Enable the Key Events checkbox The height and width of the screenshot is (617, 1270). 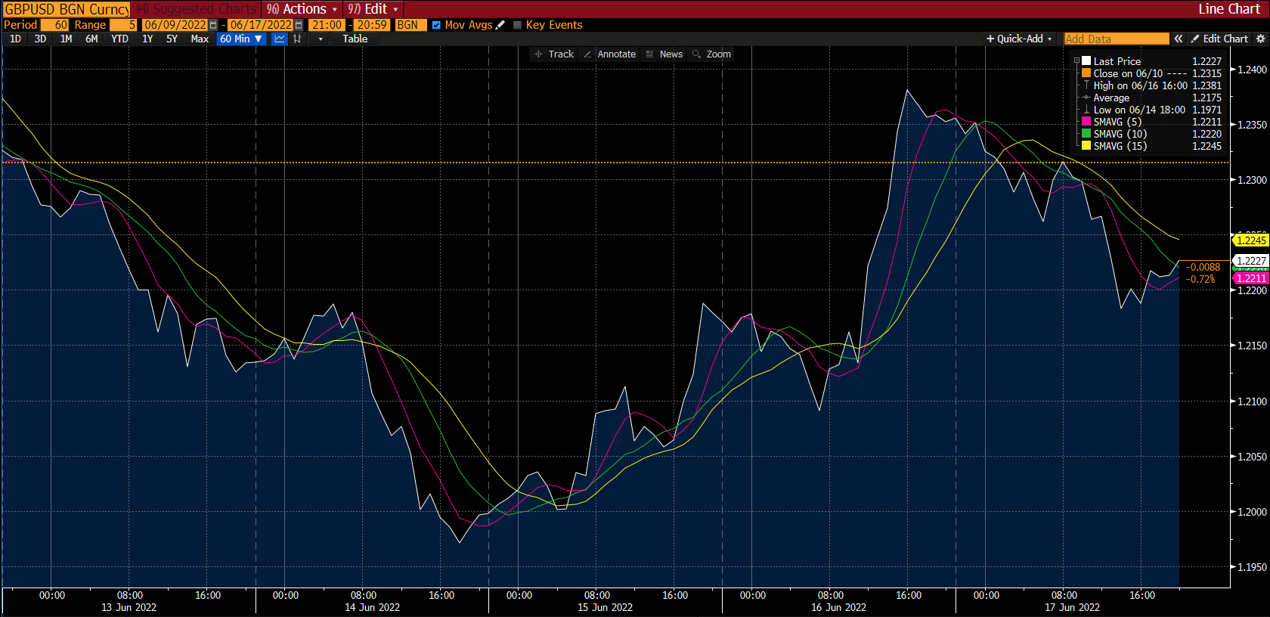518,25
